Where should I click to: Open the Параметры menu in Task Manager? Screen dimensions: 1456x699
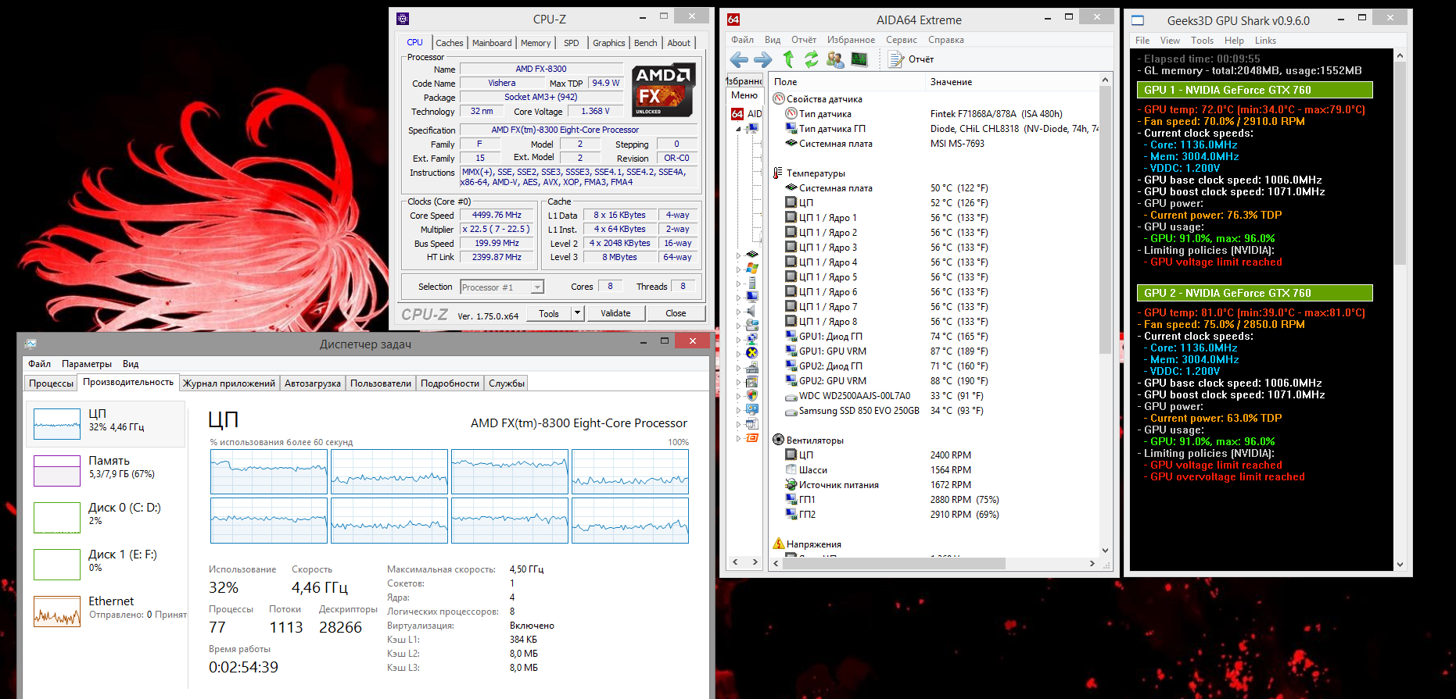(x=87, y=364)
